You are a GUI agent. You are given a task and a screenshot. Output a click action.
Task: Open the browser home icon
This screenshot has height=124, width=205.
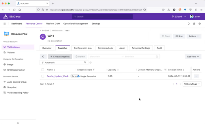20,10
